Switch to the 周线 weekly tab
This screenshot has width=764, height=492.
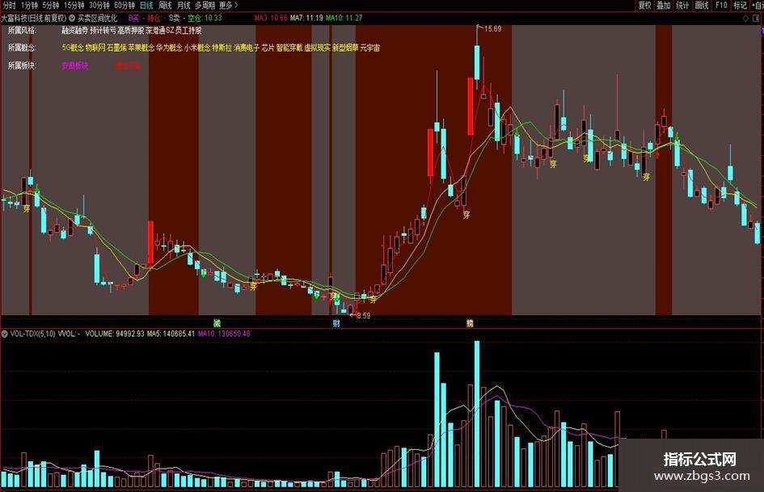(x=165, y=6)
